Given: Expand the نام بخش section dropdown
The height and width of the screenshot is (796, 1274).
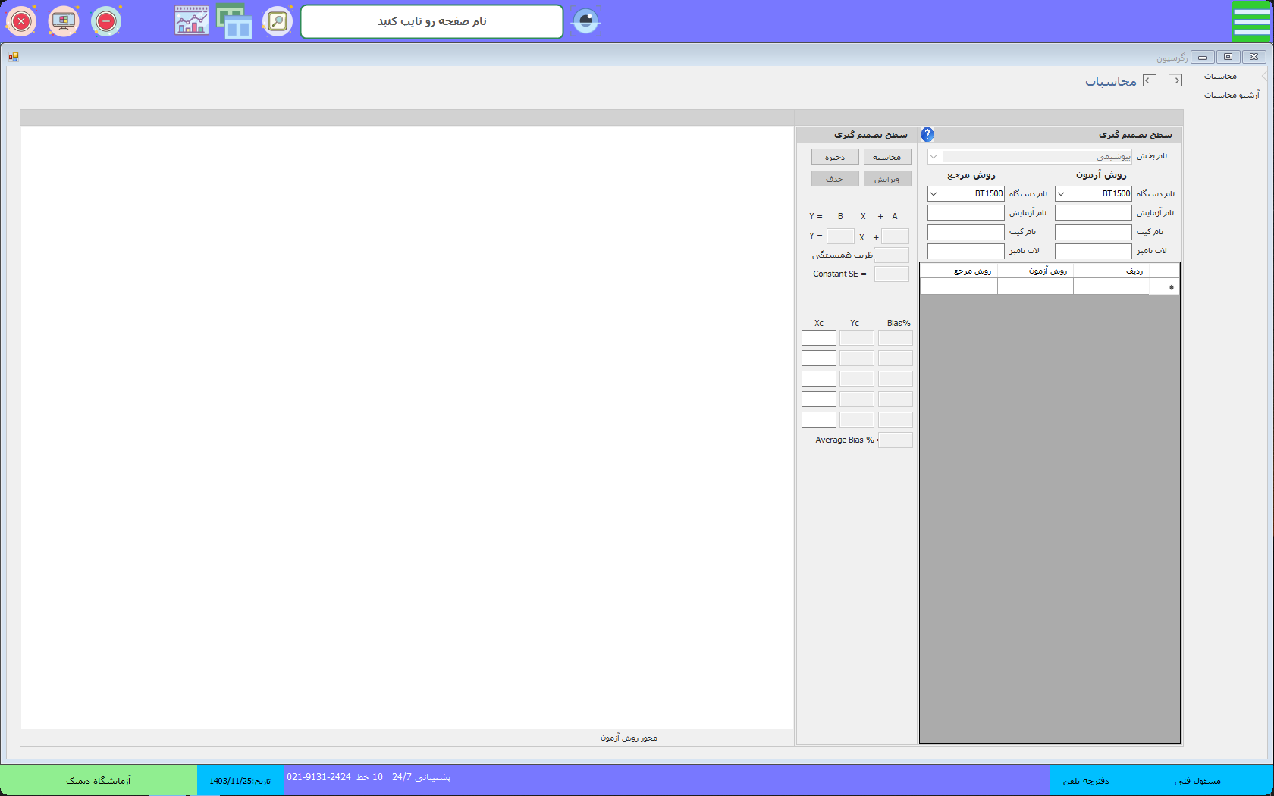Looking at the screenshot, I should pos(934,157).
